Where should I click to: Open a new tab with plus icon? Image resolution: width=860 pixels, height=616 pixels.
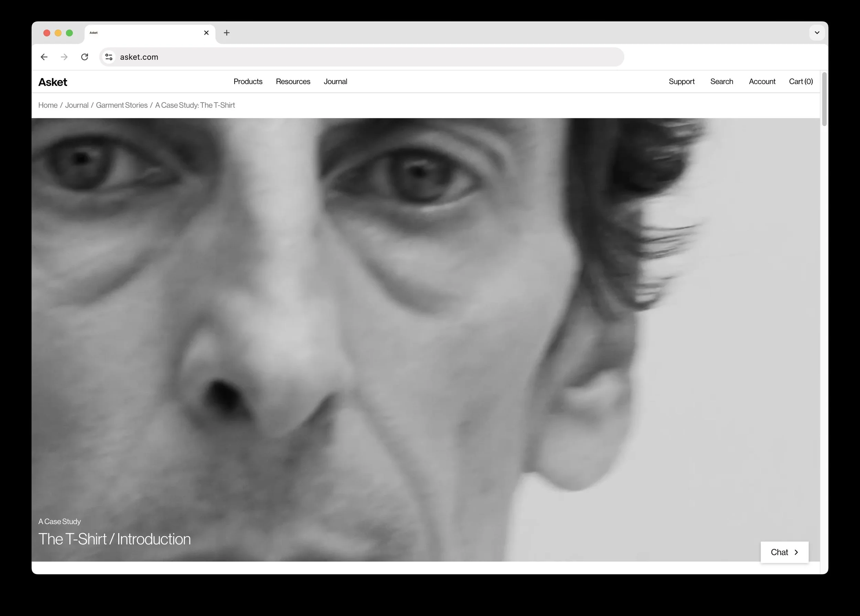click(227, 33)
